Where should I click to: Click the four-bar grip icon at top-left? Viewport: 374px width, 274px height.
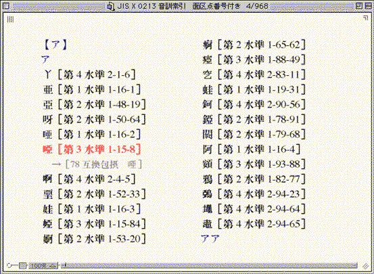click(10, 19)
